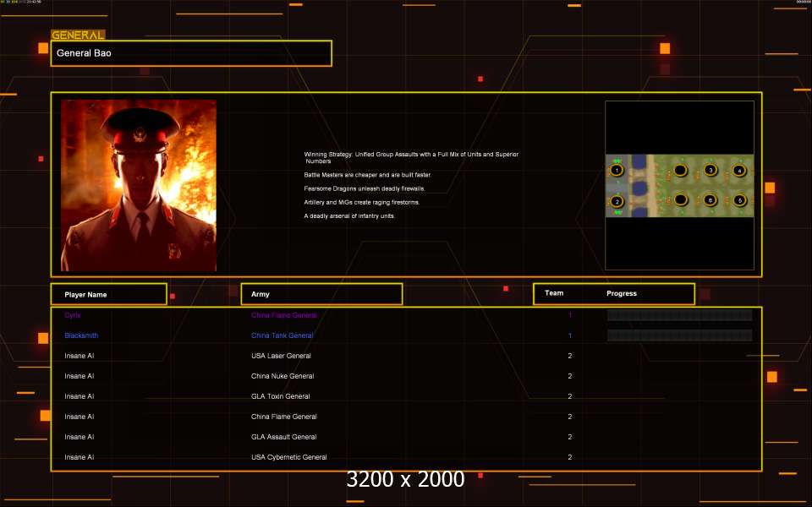Click the General Bao name field
The width and height of the screenshot is (812, 507).
click(191, 53)
